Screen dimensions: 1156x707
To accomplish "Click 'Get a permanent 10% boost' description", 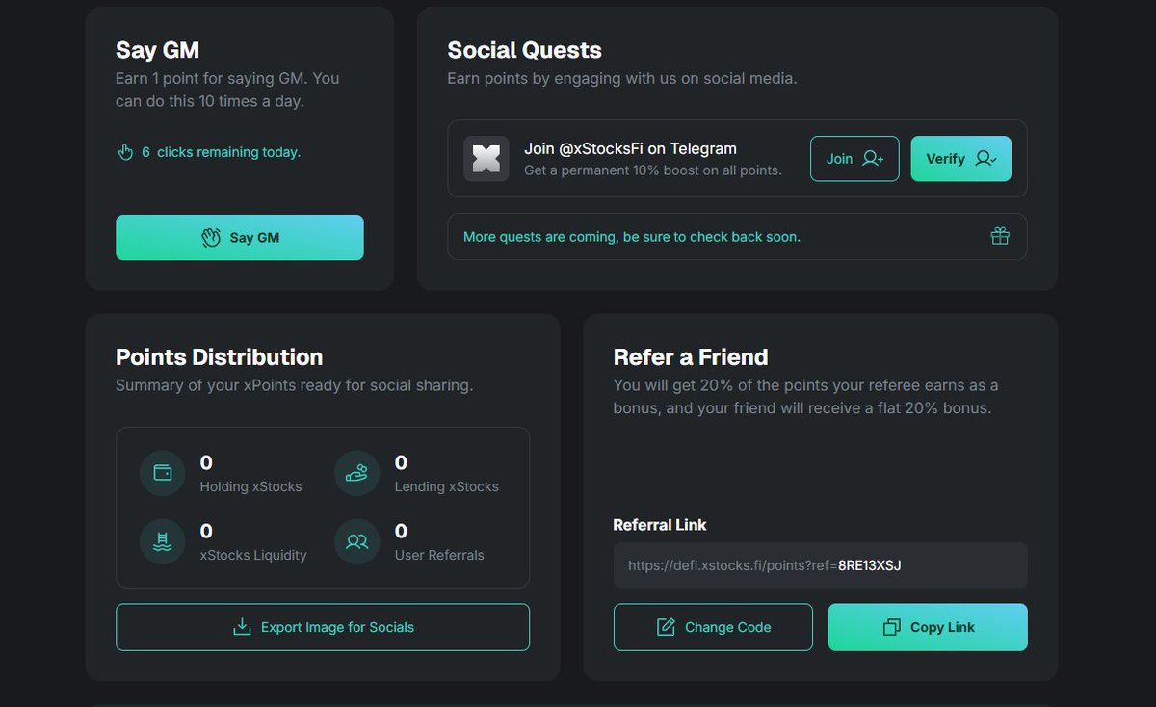I will click(x=653, y=170).
